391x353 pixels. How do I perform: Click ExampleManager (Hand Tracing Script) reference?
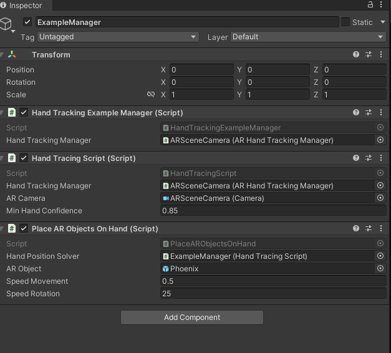pyautogui.click(x=268, y=256)
